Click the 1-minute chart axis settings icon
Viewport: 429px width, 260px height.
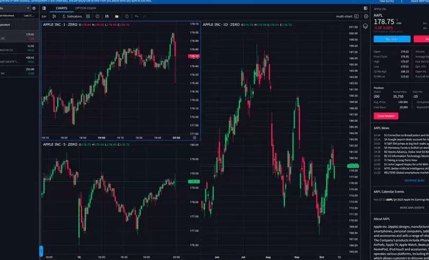(194, 137)
